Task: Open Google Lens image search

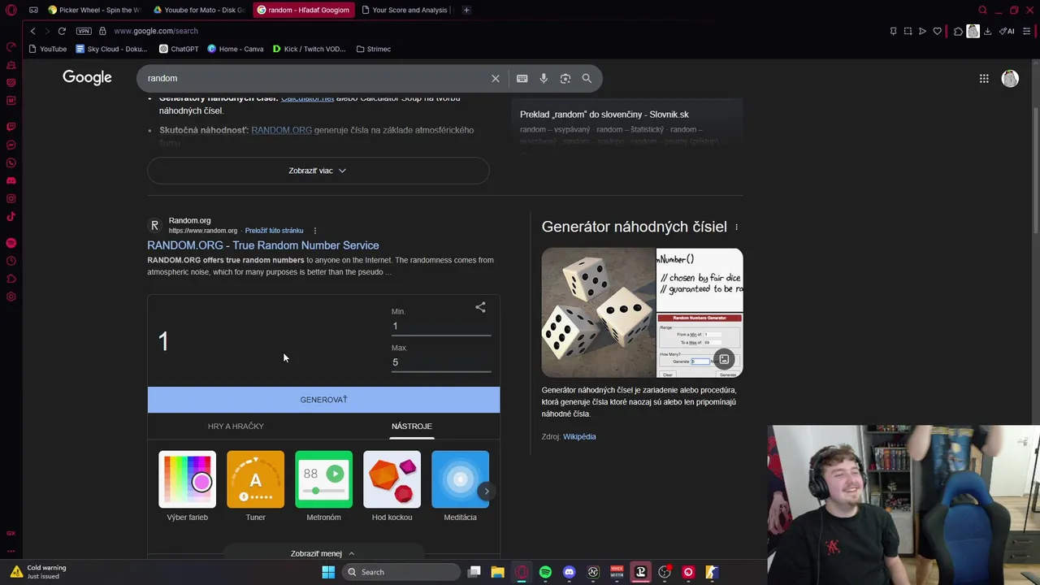Action: pos(565,78)
